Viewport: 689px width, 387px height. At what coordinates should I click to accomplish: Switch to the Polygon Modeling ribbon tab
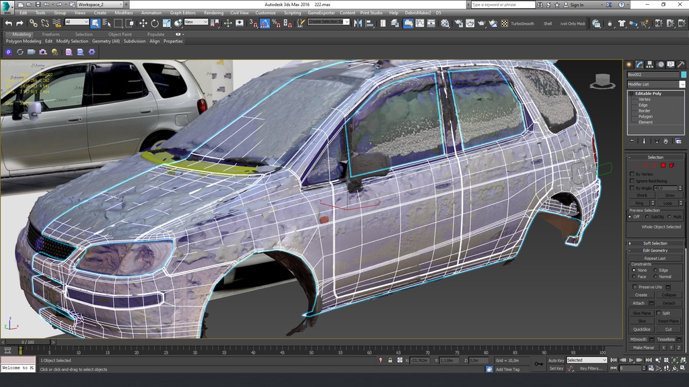point(22,41)
